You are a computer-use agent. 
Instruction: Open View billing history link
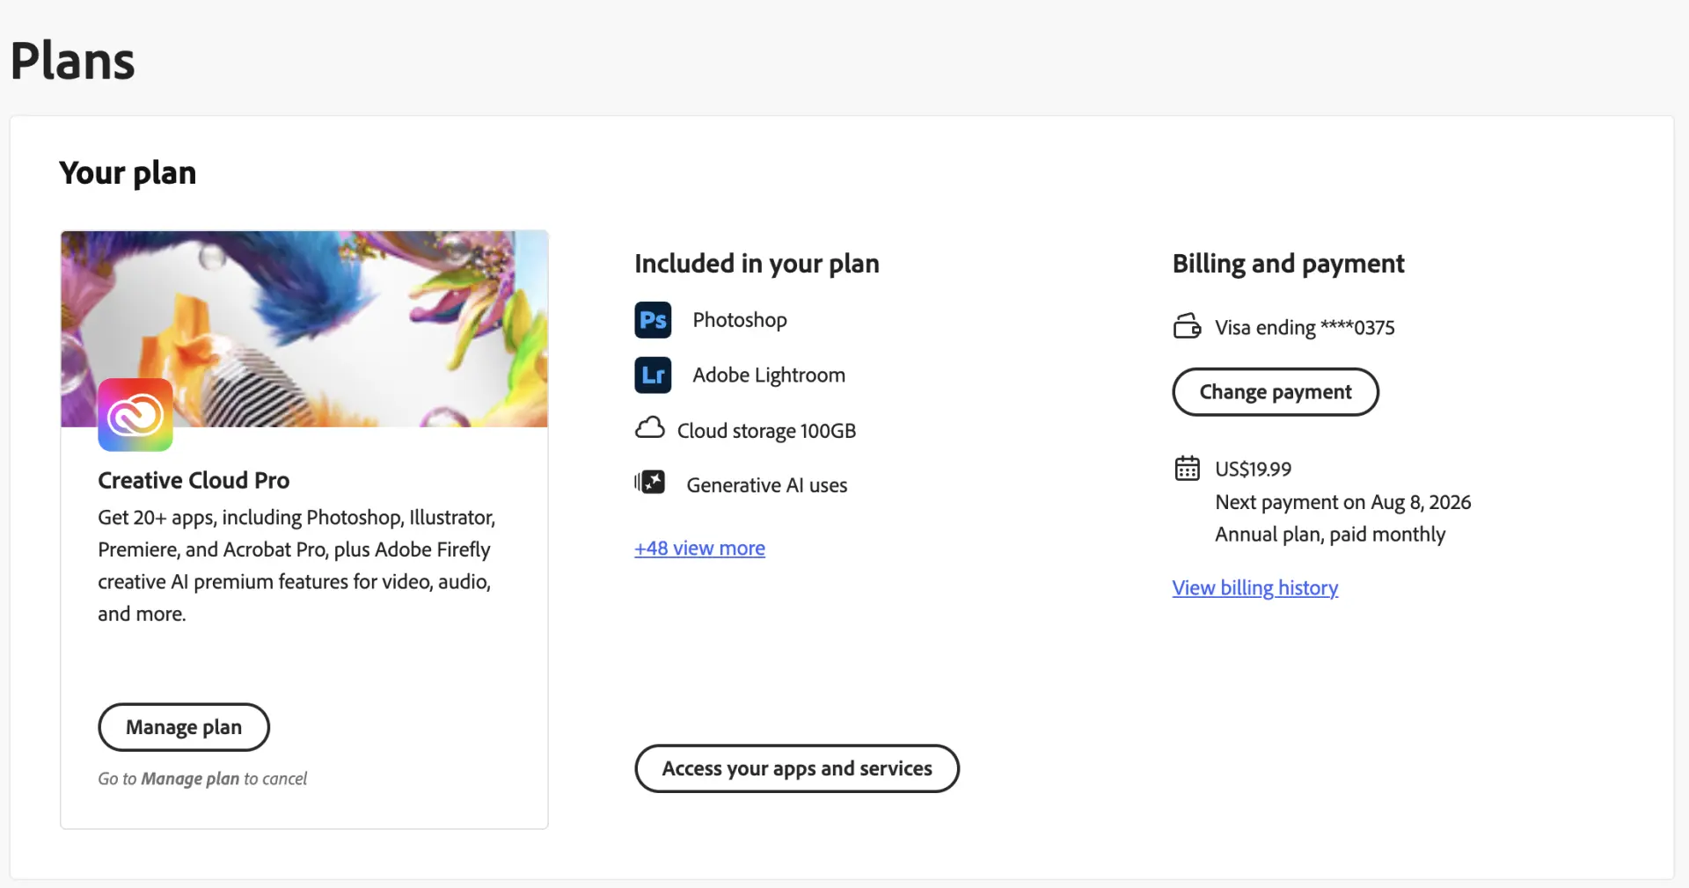pos(1255,588)
